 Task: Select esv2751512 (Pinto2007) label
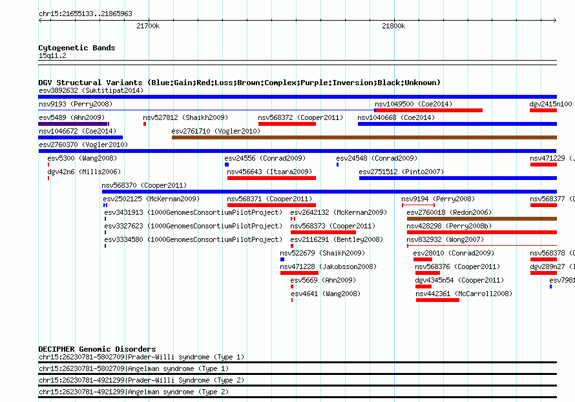[x=401, y=172]
